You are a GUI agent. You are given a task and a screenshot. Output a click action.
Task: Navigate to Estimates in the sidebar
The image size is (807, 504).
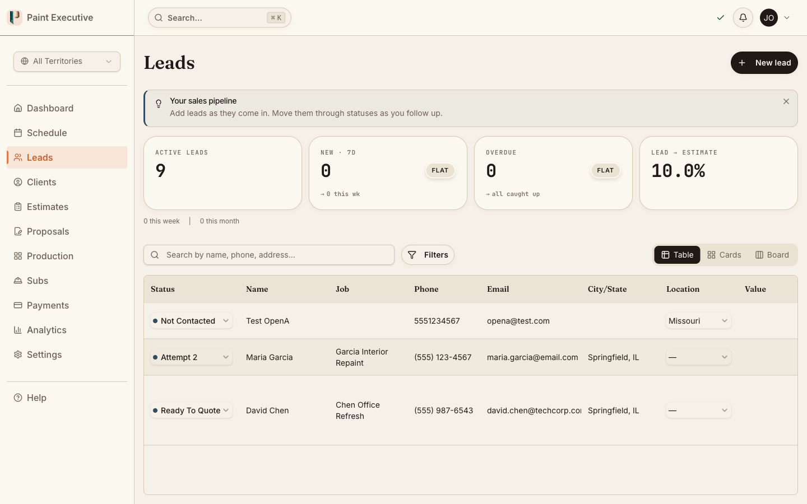coord(67,207)
